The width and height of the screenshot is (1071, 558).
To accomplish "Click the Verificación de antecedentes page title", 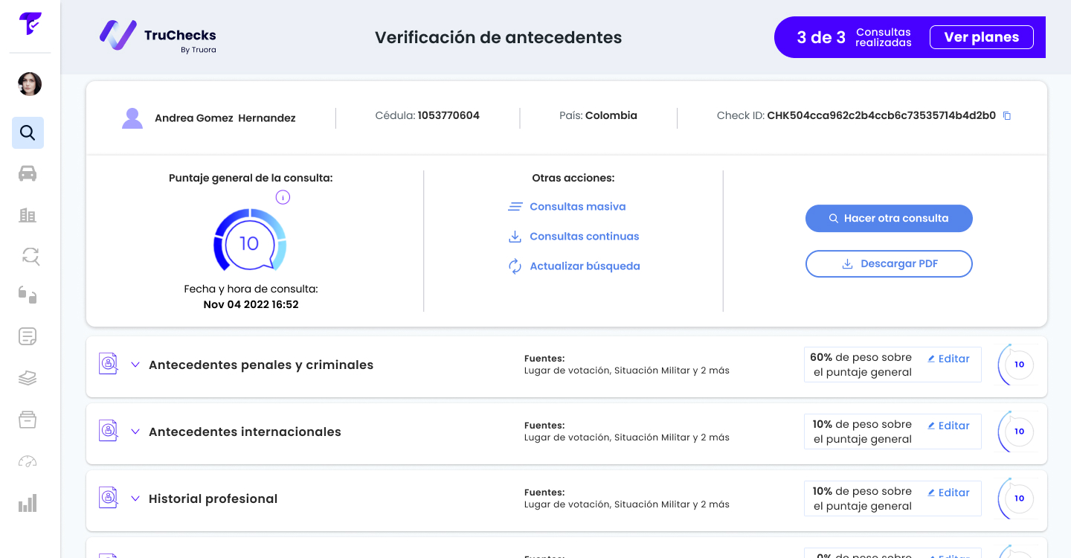I will click(498, 37).
